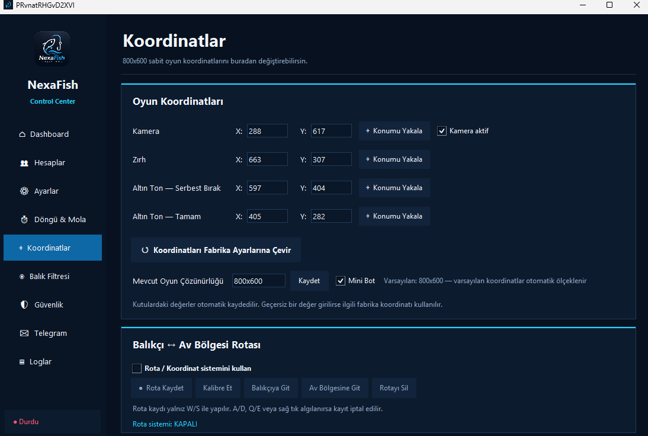The width and height of the screenshot is (648, 436).
Task: Click the stopwatch icon beside Döngü & Mola
Action: (x=24, y=219)
